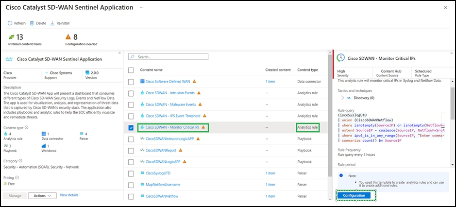Collapse the left details pane with double chevron
This screenshot has height=207, width=456.
119,53
